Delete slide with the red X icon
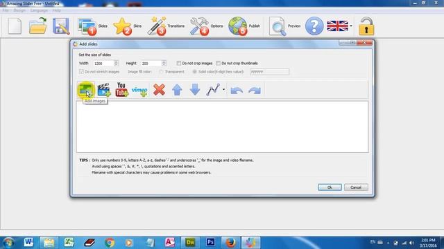The height and width of the screenshot is (249, 444). (159, 90)
